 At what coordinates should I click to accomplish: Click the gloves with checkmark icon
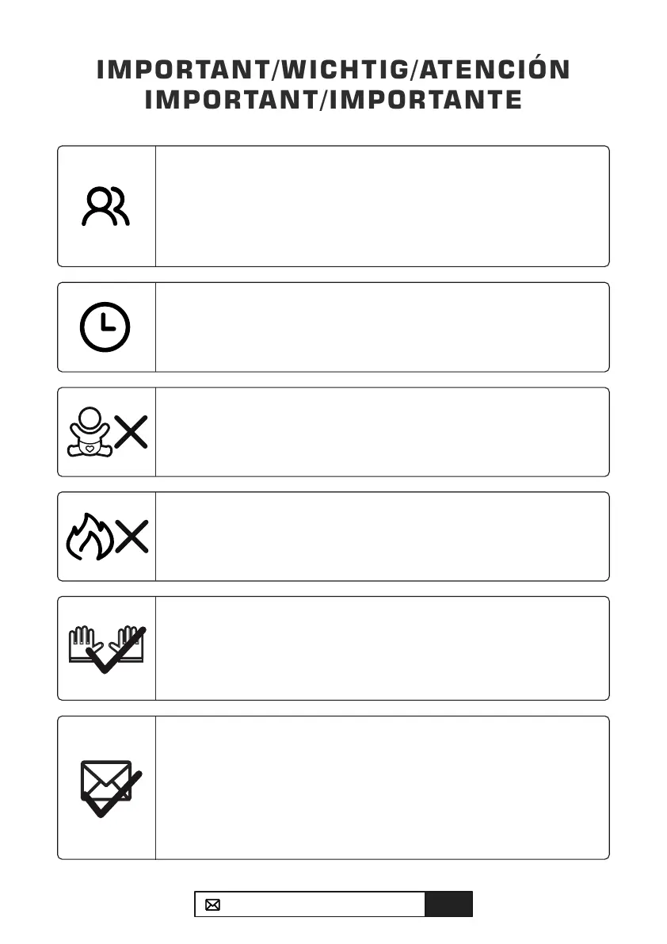(x=106, y=649)
